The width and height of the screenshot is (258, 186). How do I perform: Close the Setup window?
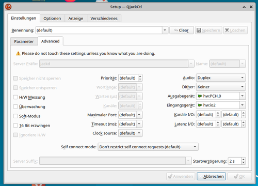click(x=251, y=7)
